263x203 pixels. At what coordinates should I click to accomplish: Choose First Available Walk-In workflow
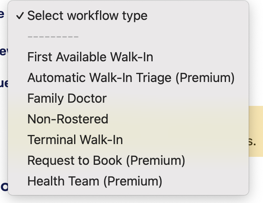(90, 57)
